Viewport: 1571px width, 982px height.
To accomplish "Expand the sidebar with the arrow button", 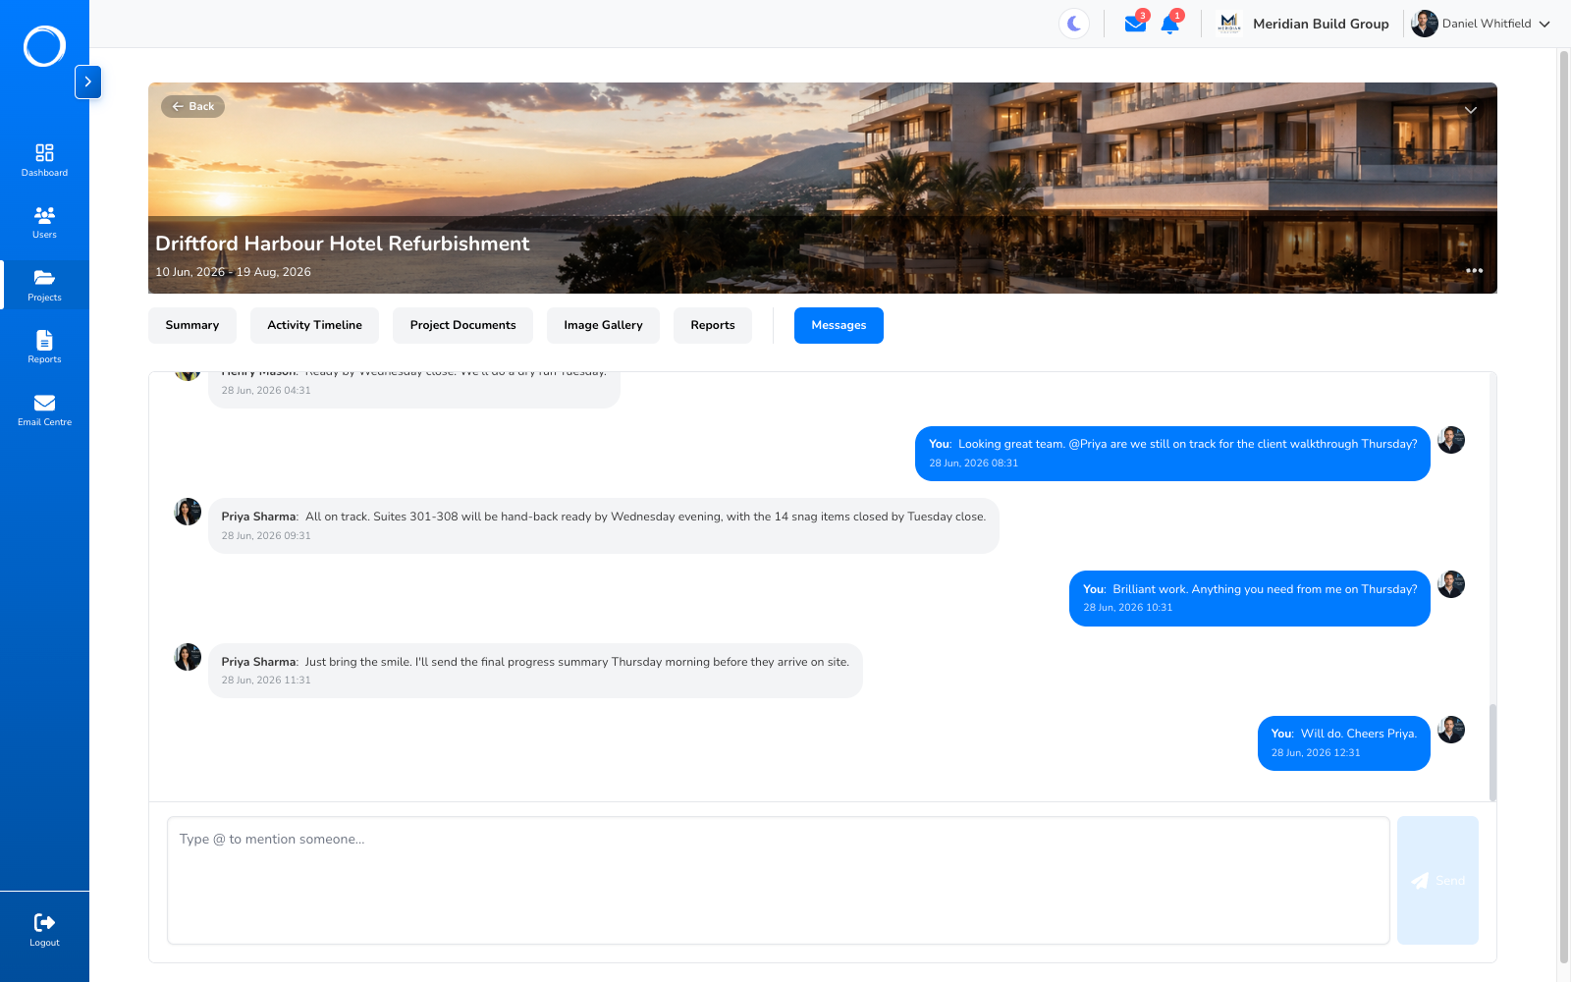I will pos(87,82).
